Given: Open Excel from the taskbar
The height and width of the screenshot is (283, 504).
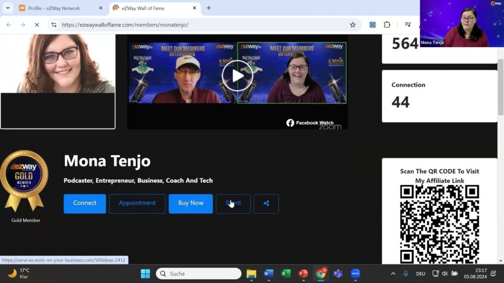Looking at the screenshot, I should pos(286,274).
